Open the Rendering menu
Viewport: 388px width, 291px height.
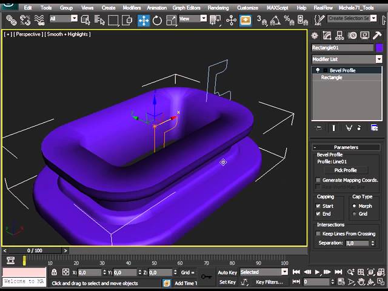(x=218, y=8)
